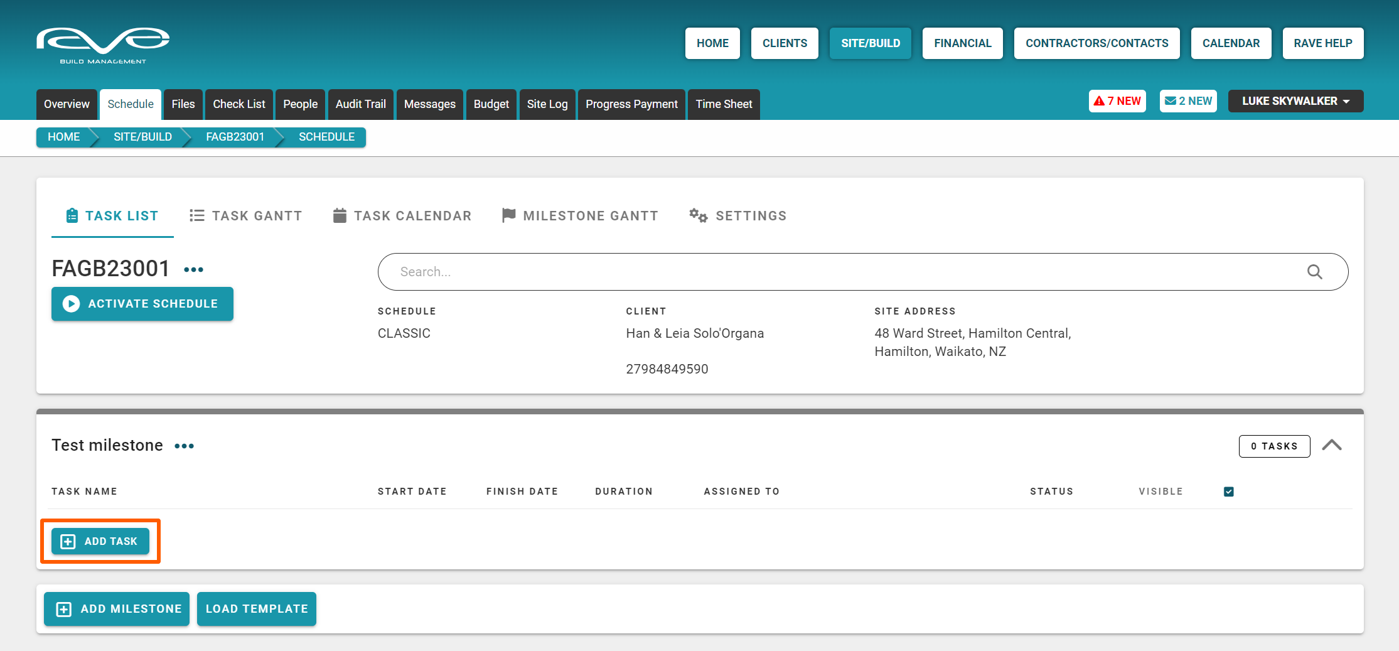Open the Budget tab

click(x=491, y=104)
